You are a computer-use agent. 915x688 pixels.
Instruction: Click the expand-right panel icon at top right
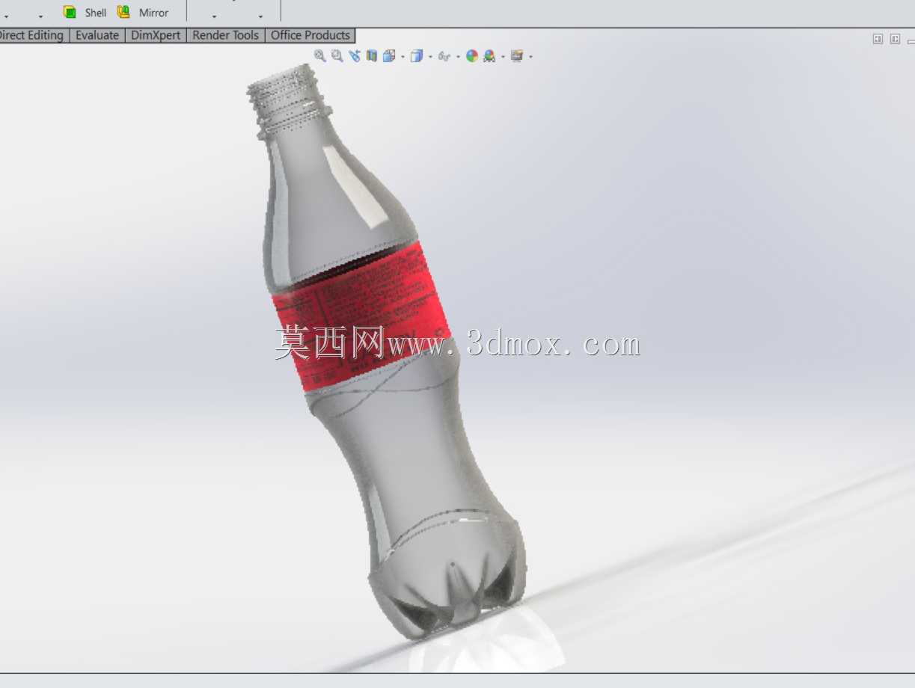[x=895, y=39]
